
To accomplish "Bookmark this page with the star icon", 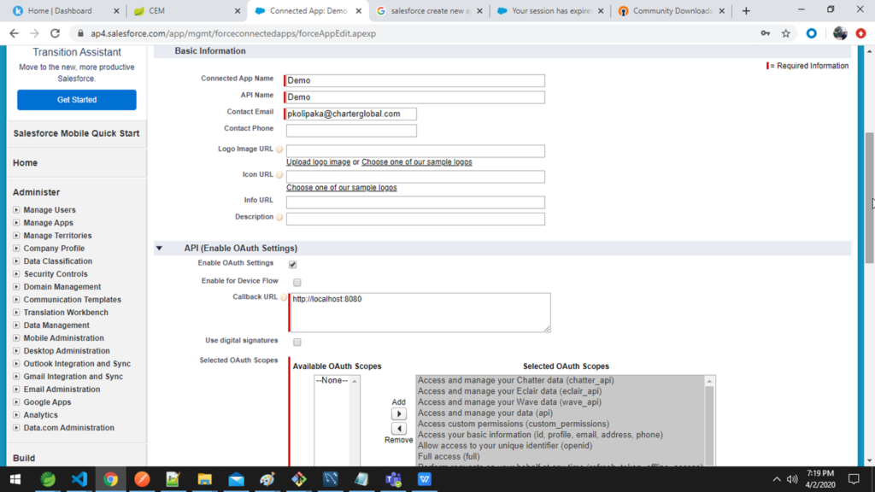I will 786,33.
